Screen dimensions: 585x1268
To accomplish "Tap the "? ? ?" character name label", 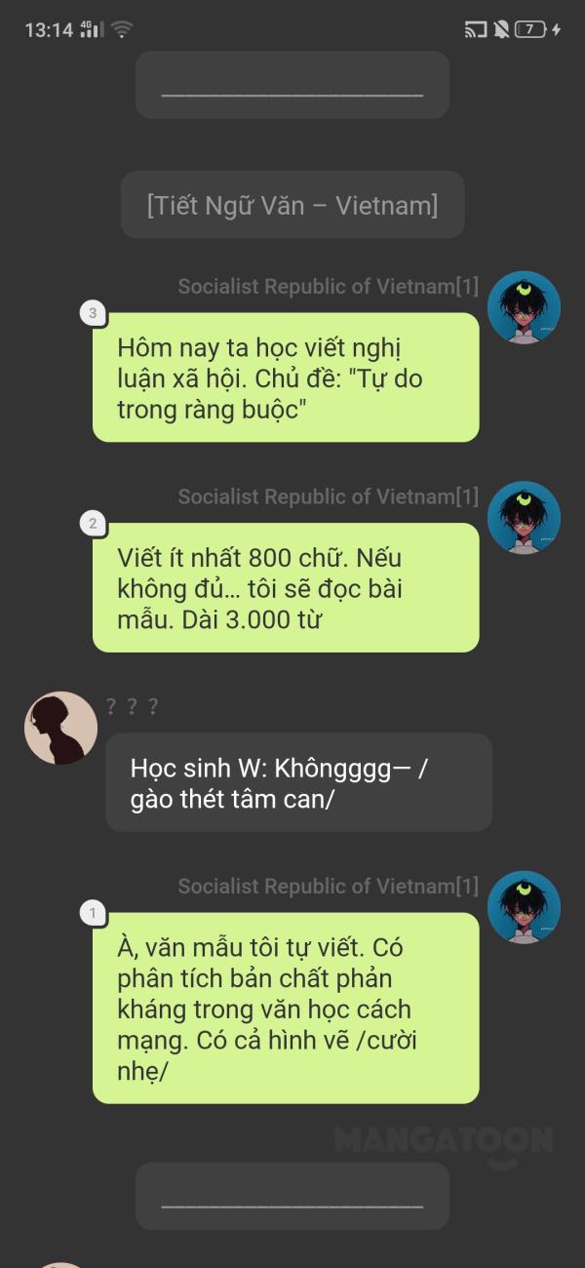I will tap(132, 706).
